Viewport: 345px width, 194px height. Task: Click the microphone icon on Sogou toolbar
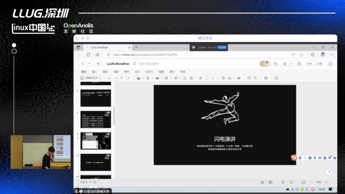coord(315,158)
